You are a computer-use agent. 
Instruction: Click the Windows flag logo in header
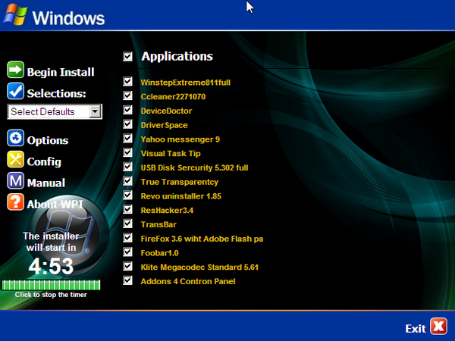click(15, 15)
